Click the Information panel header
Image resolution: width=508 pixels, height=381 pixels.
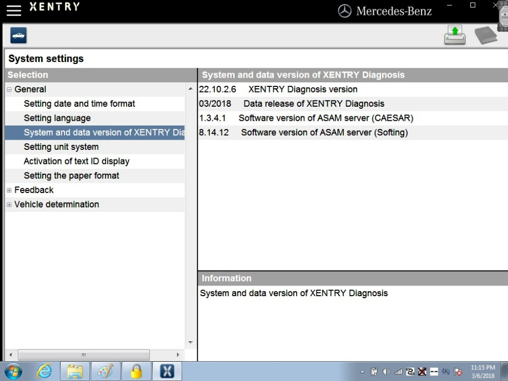click(353, 278)
